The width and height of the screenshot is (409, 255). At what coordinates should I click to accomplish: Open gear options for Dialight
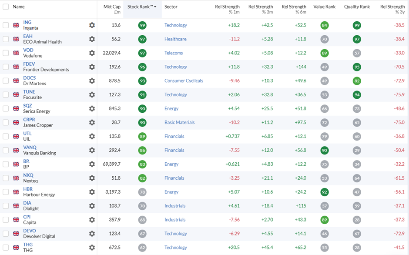click(x=92, y=206)
